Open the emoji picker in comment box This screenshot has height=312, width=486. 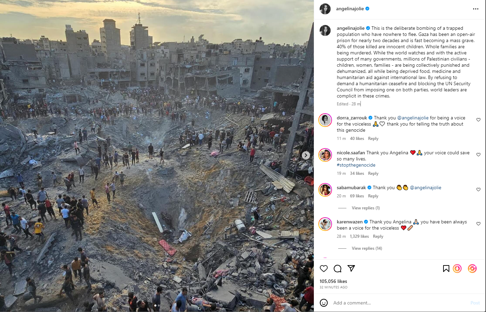pyautogui.click(x=324, y=303)
